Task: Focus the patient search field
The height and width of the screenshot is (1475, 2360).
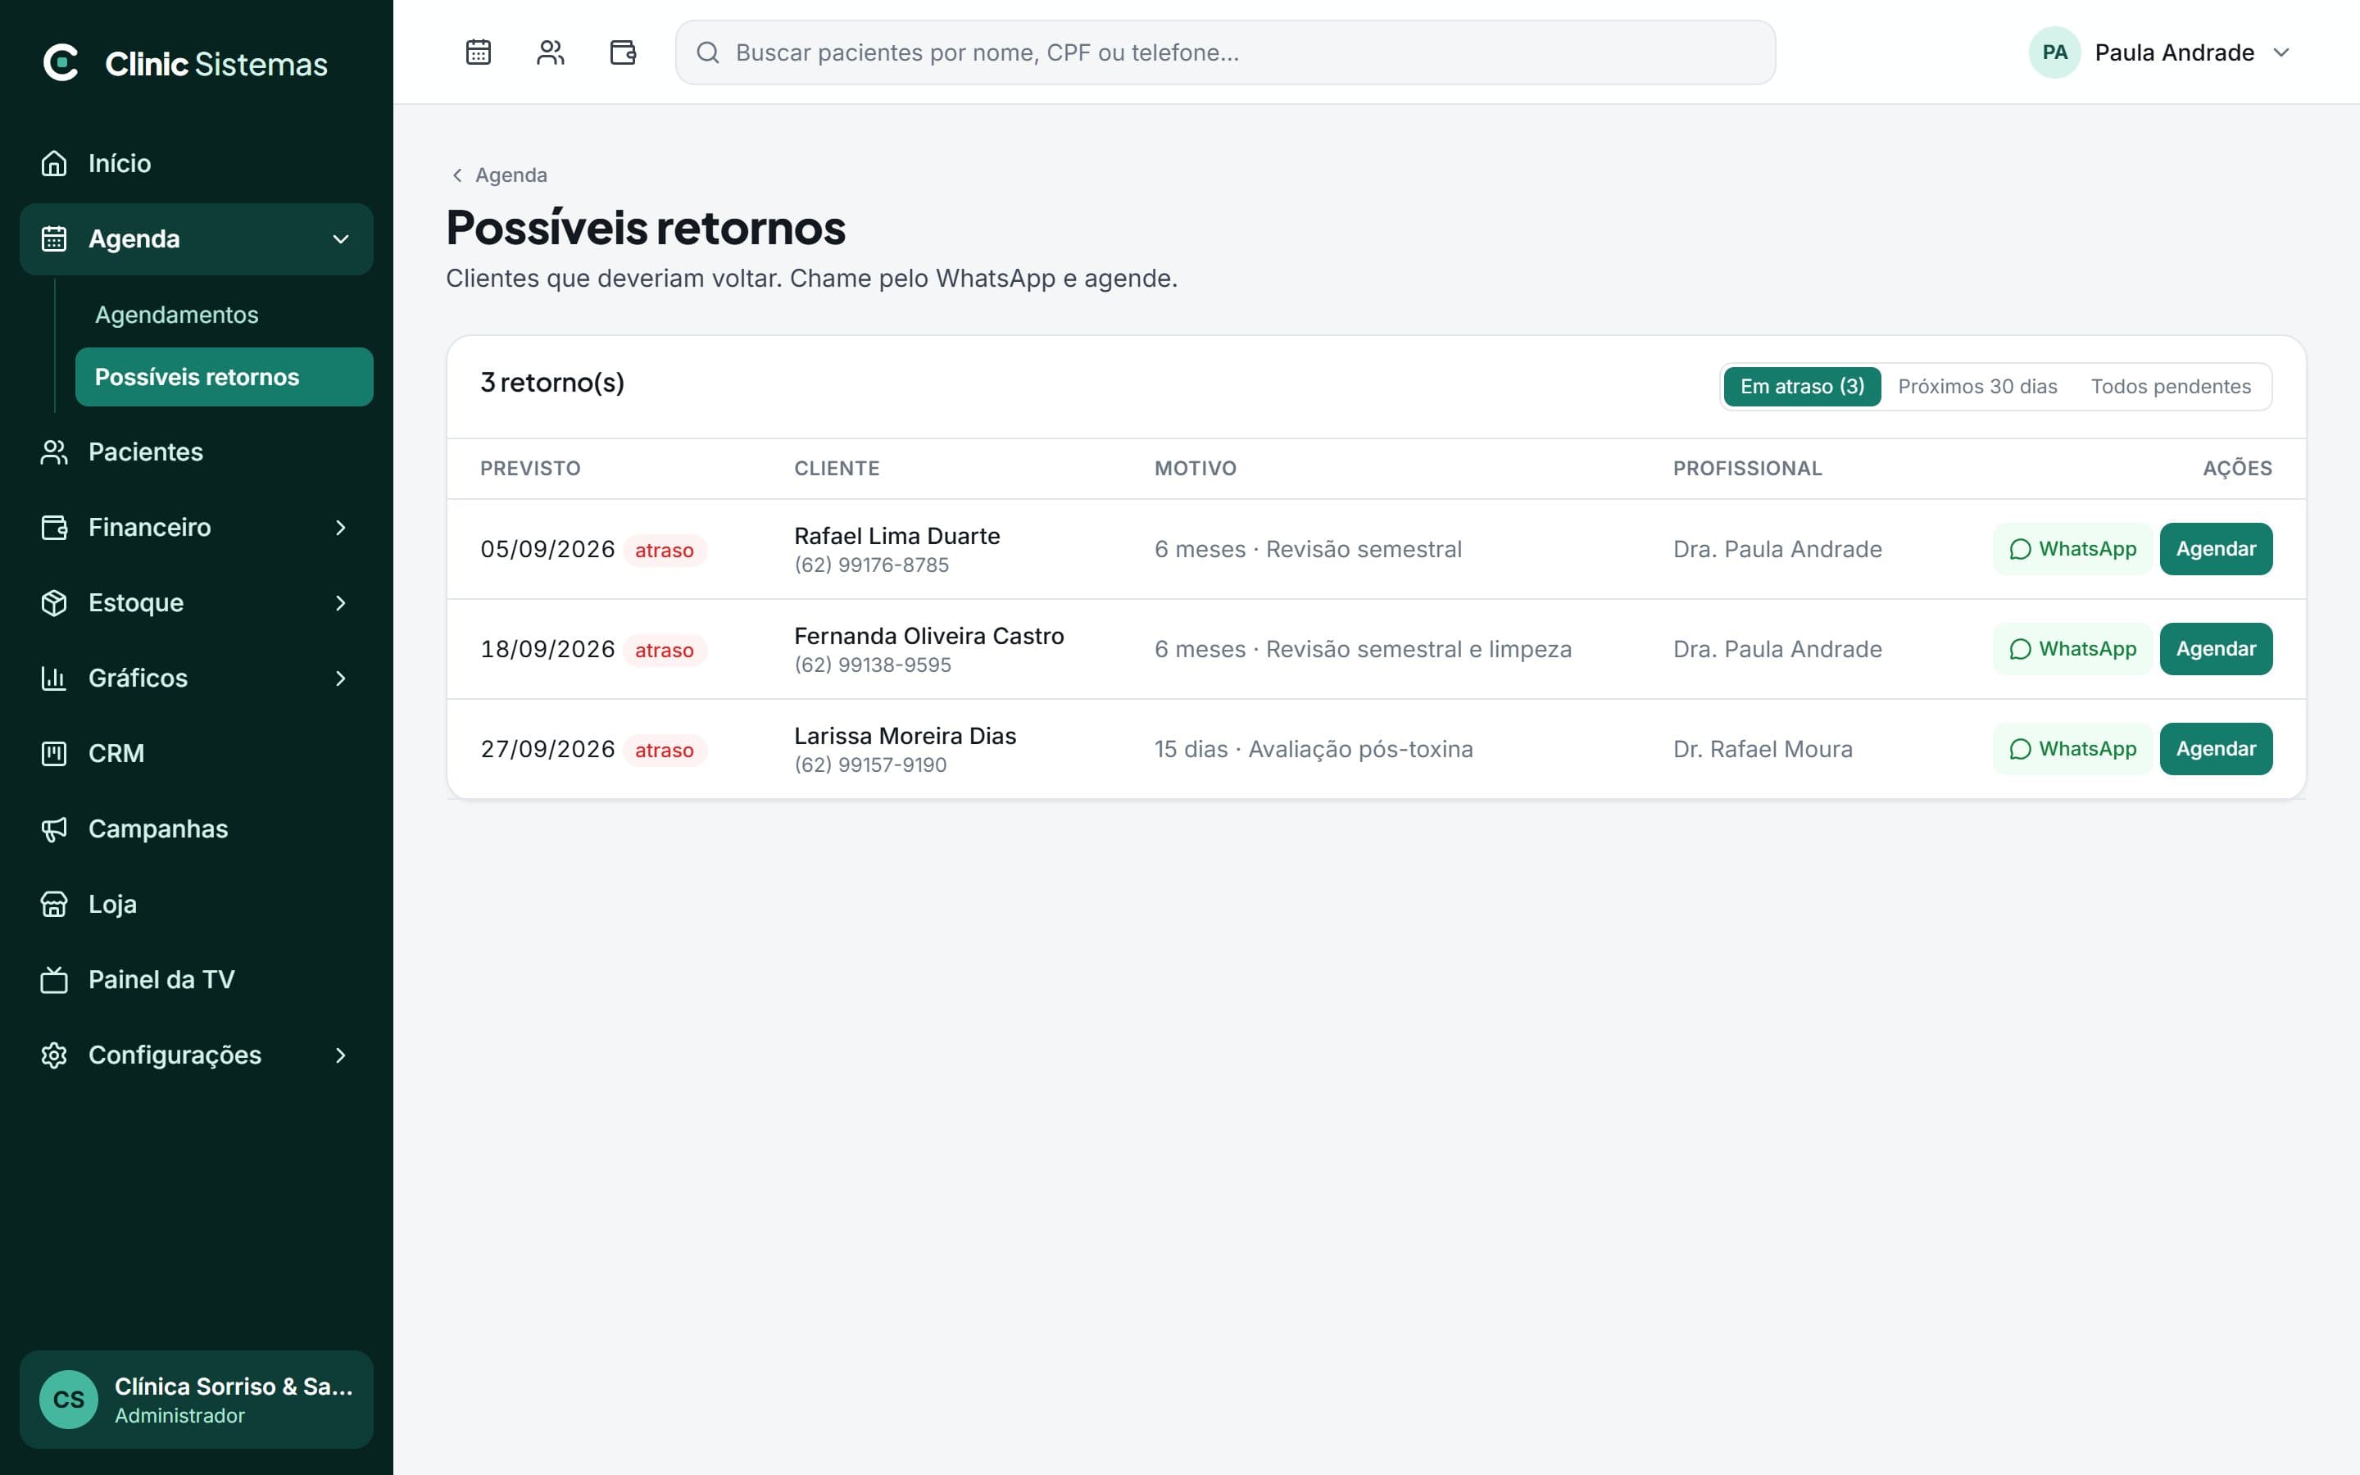Action: pyautogui.click(x=1225, y=52)
